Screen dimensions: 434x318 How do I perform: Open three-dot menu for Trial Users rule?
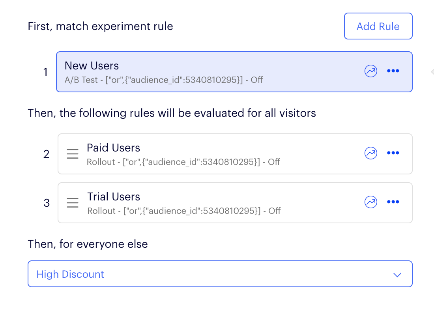[x=393, y=202]
